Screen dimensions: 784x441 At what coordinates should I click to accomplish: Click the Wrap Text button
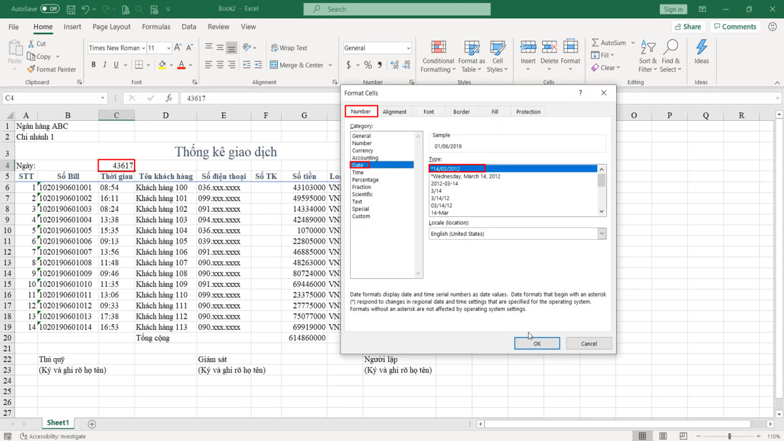pyautogui.click(x=289, y=48)
